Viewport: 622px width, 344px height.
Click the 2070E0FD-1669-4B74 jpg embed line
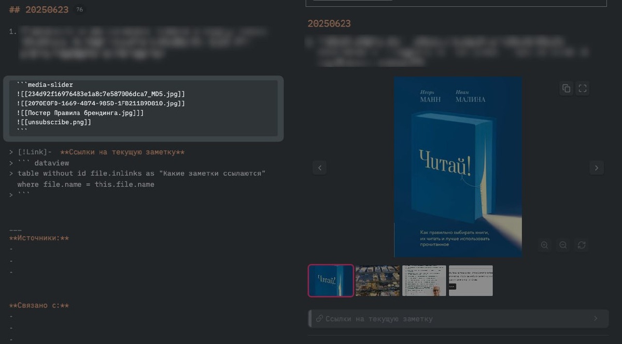click(101, 103)
